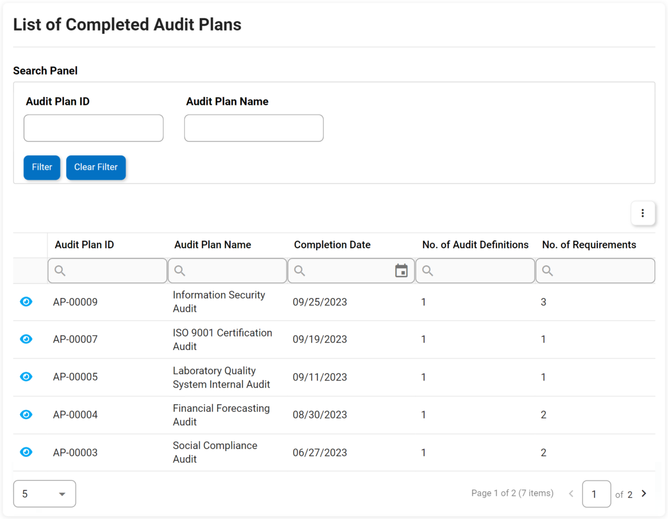Go to next page with the right chevron
This screenshot has height=519, width=668.
(644, 493)
